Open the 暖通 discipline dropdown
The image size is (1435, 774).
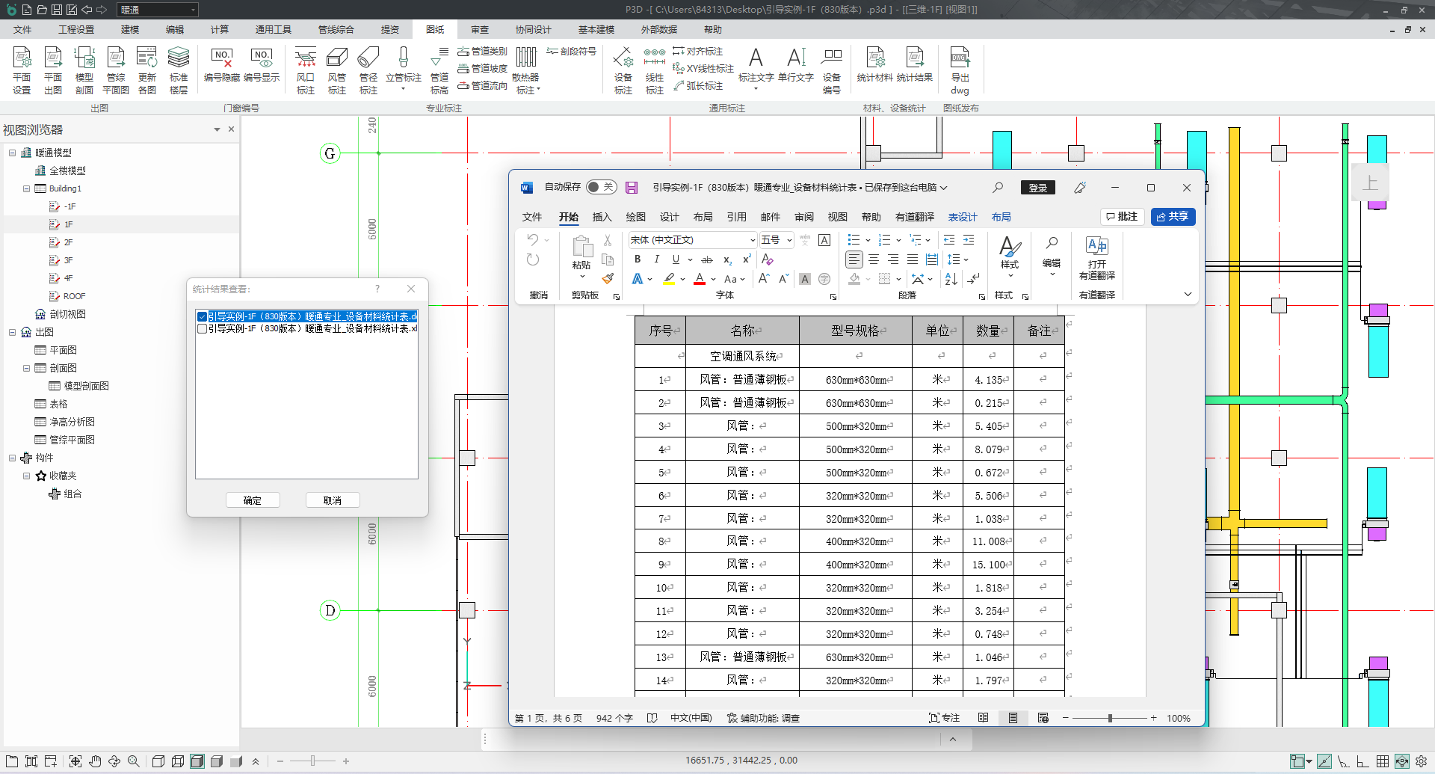(x=193, y=10)
